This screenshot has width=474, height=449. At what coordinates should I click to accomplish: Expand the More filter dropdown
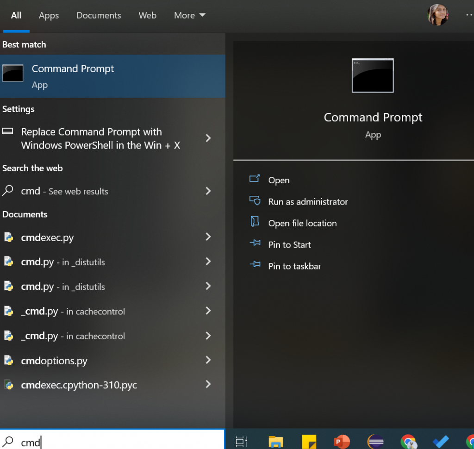tap(189, 15)
